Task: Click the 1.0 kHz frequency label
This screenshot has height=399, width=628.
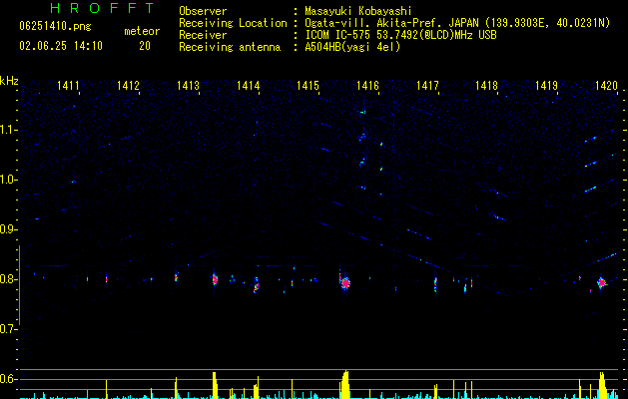Action: (9, 180)
